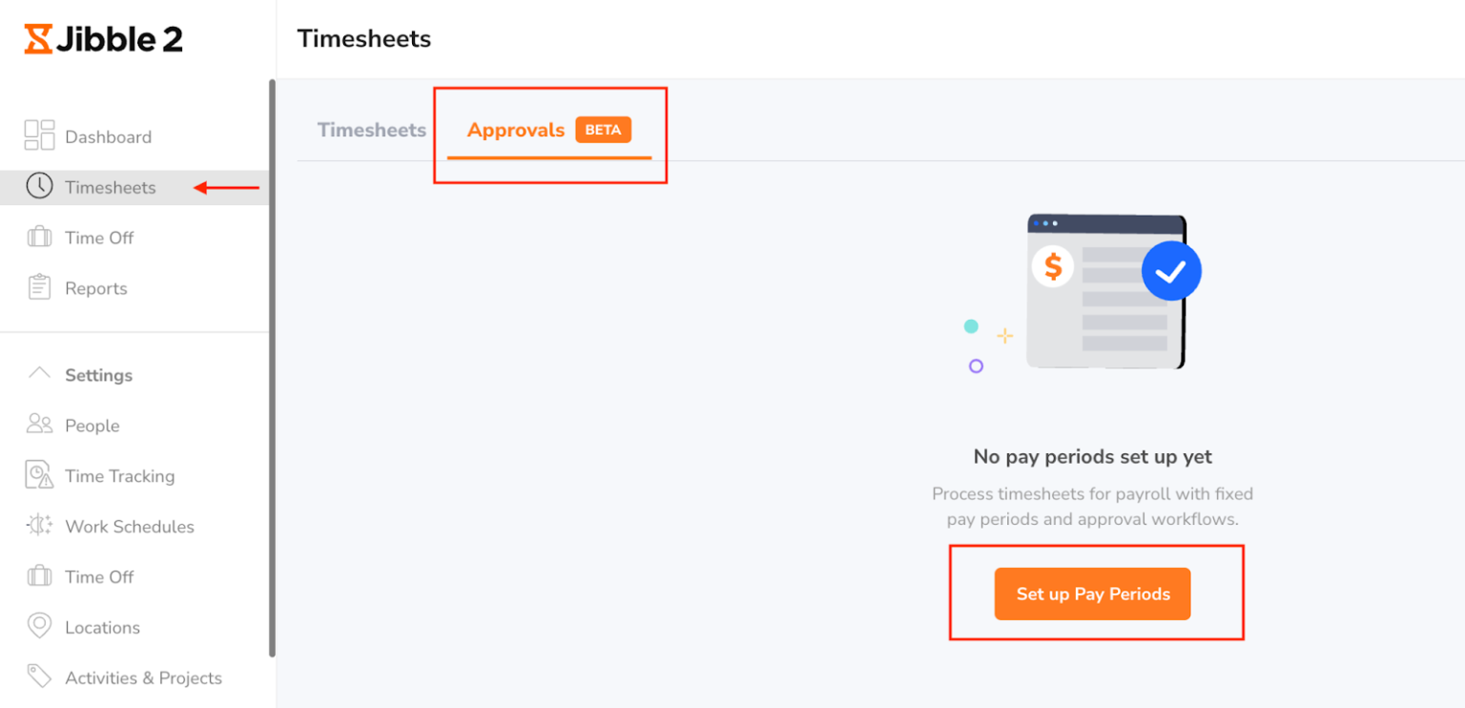The height and width of the screenshot is (708, 1465).
Task: Click the Work Schedules icon
Action: (x=39, y=526)
